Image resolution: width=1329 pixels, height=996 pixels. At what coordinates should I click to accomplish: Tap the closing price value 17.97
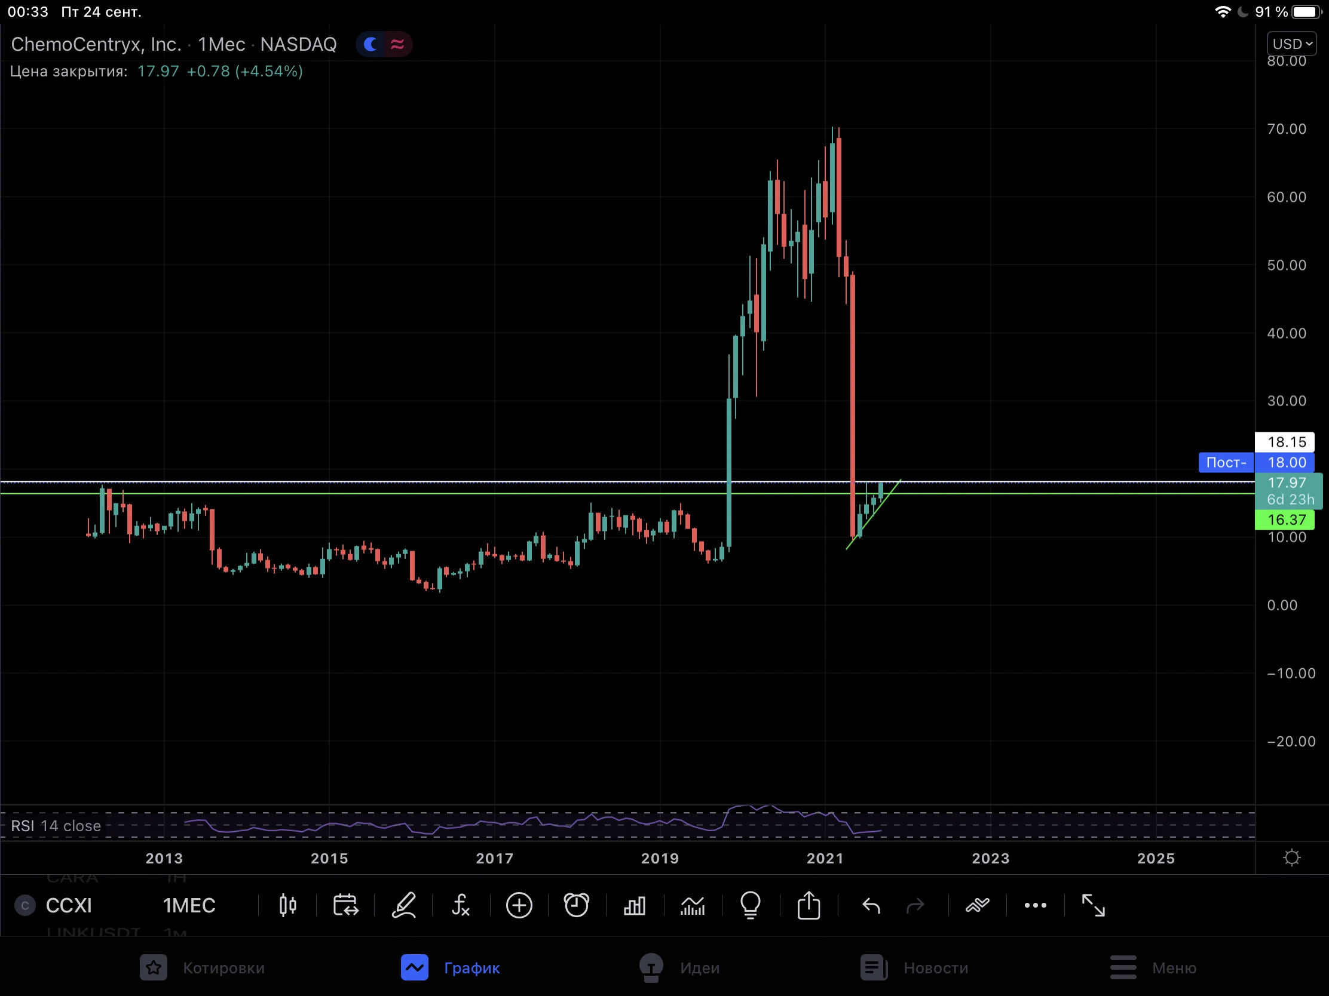[x=158, y=71]
